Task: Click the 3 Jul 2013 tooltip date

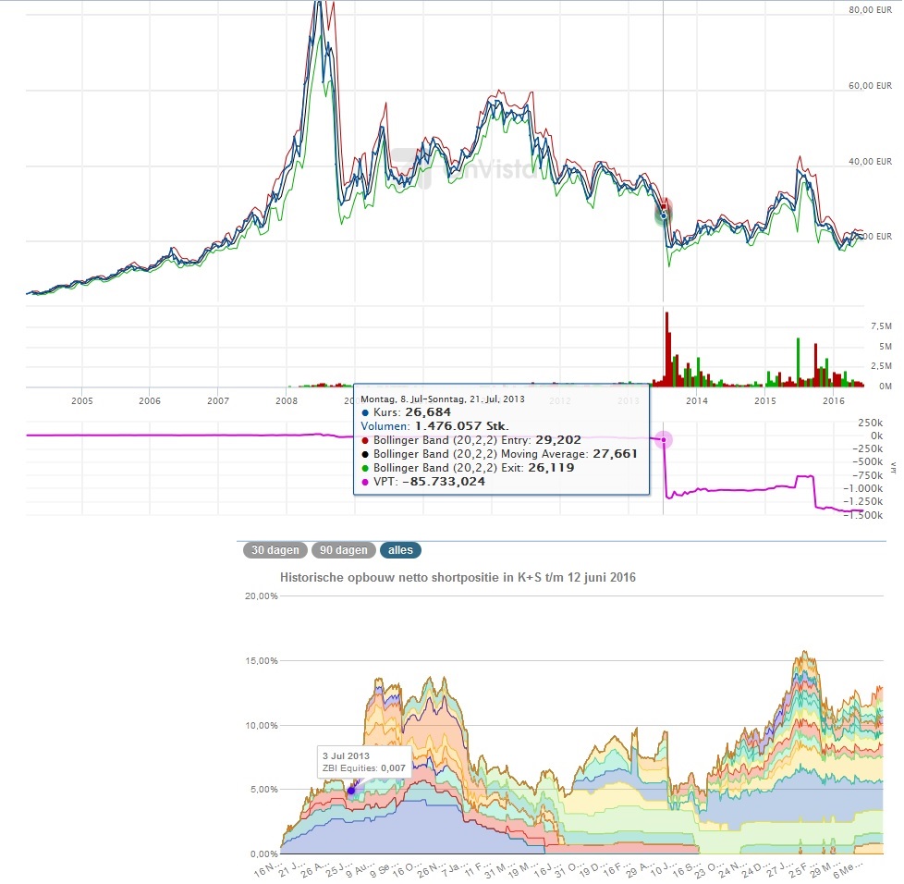Action: [346, 756]
